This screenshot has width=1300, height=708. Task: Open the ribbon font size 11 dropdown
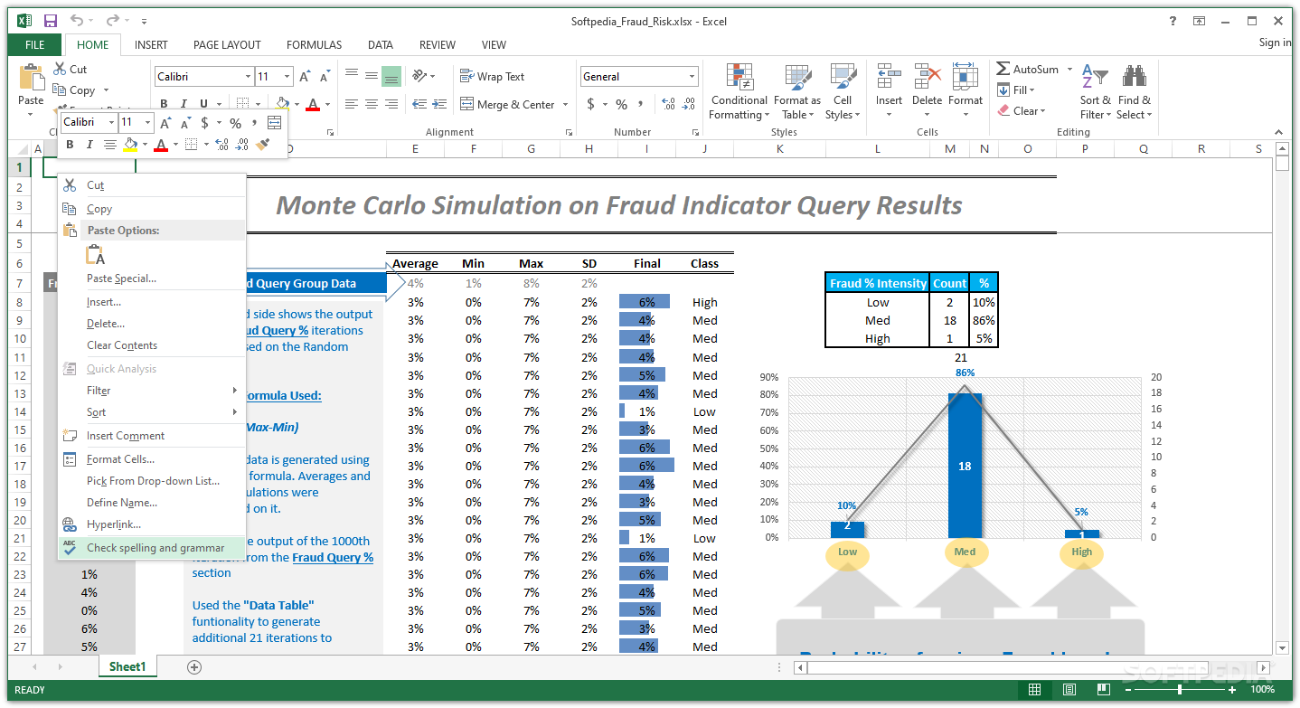pyautogui.click(x=287, y=77)
